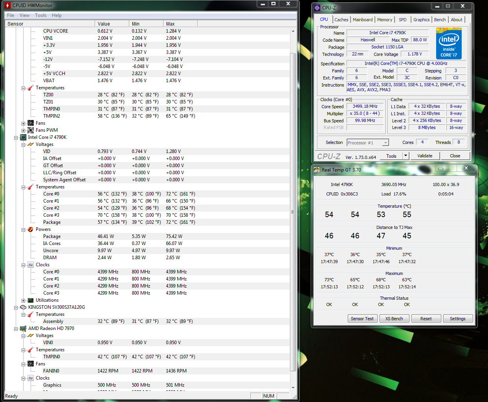This screenshot has width=488, height=402.
Task: Click the Radeon Clocks waveform icon
Action: 31,378
